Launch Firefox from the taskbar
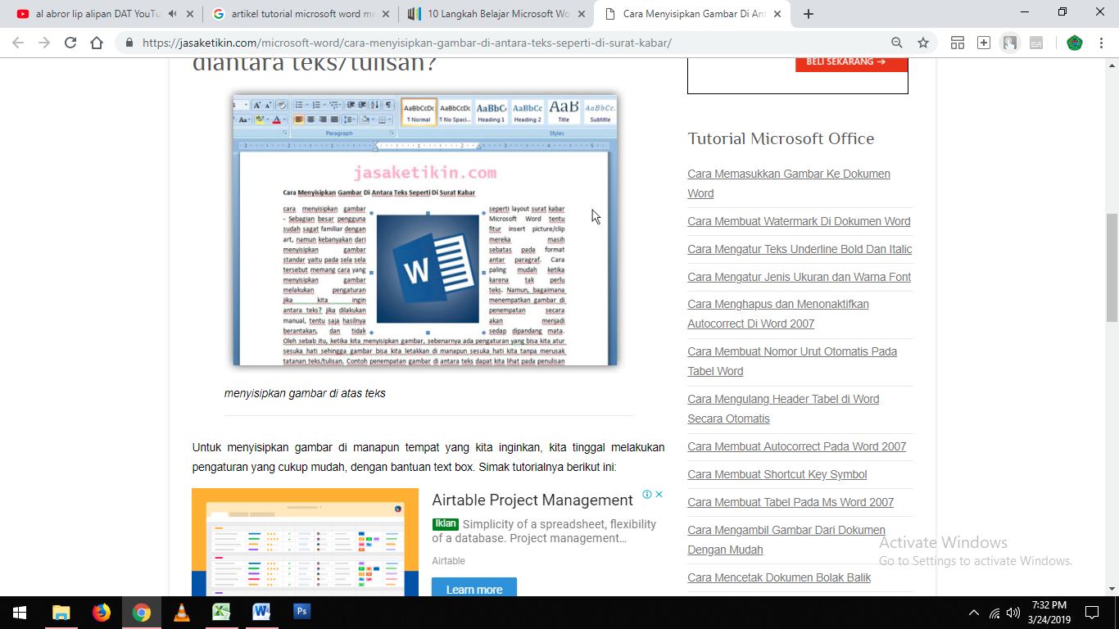 [102, 612]
